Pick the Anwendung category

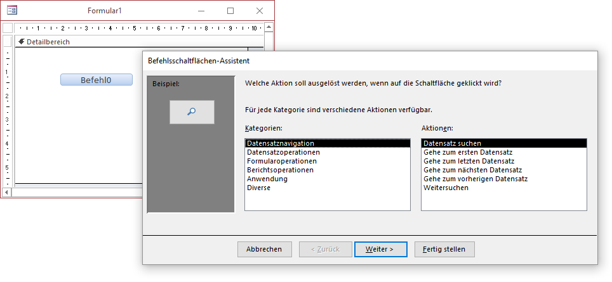328,179
